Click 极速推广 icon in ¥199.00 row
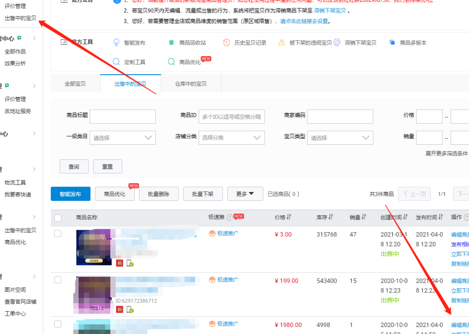469x334 pixels. pyautogui.click(x=212, y=280)
